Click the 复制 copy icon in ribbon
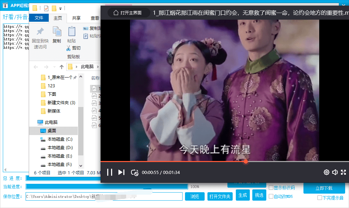Viewport: 349px width, 208px height. [x=57, y=31]
